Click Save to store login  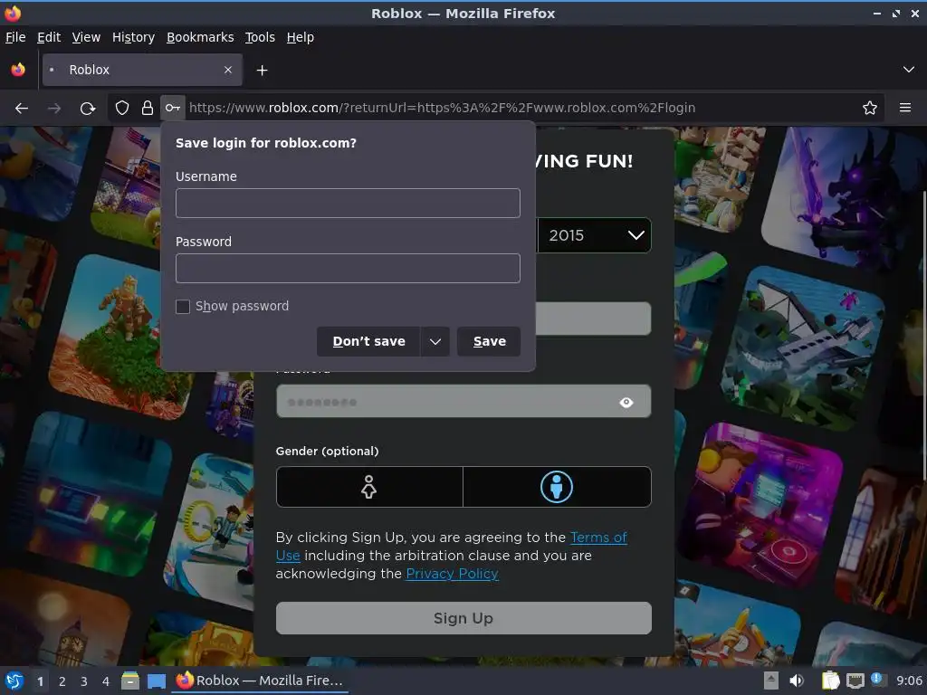[x=489, y=341]
